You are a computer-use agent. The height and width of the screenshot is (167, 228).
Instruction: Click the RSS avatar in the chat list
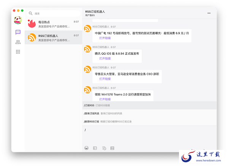[x=32, y=37]
